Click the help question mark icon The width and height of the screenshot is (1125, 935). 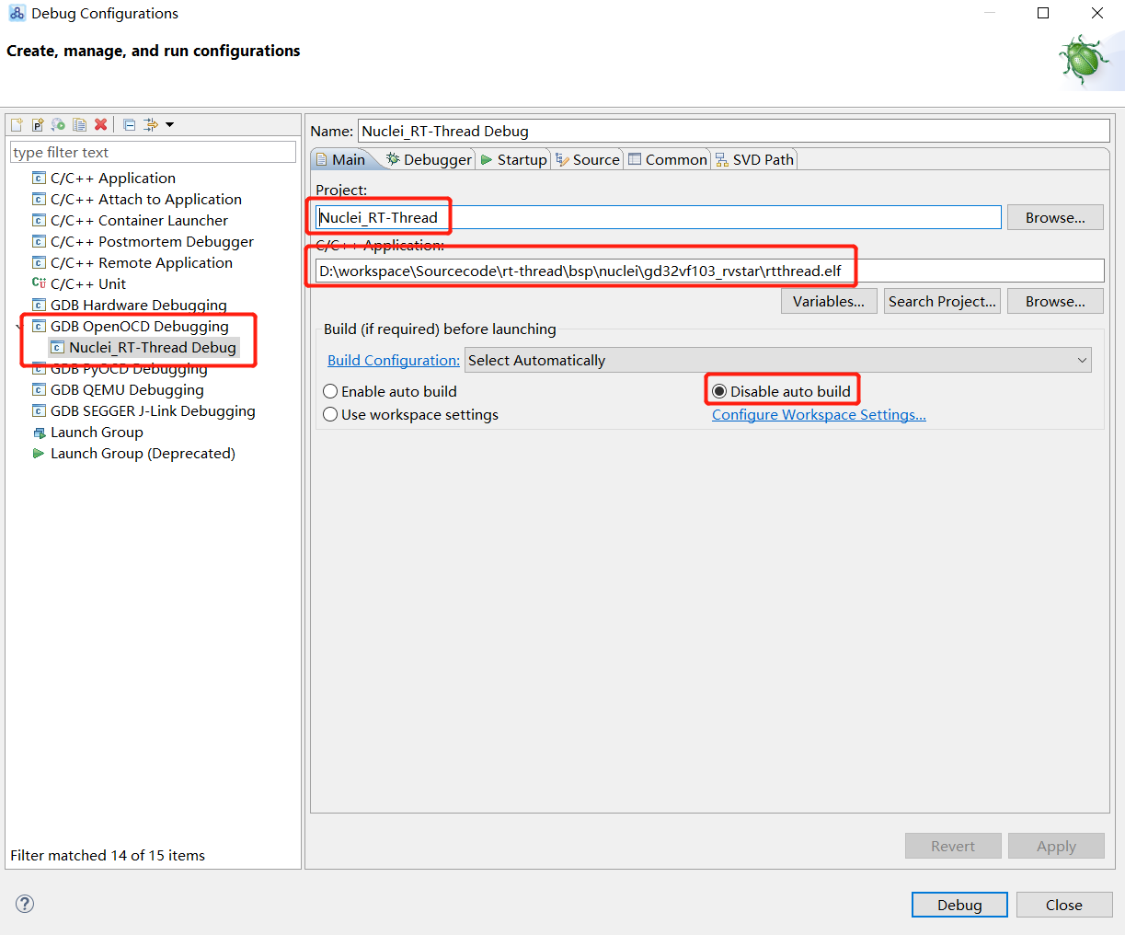pos(25,904)
